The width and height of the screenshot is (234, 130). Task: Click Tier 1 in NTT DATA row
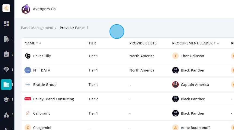pyautogui.click(x=93, y=70)
